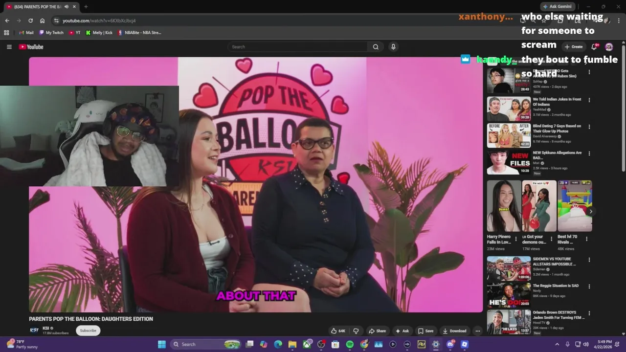Save video to playlist
The image size is (626, 352).
tap(425, 331)
